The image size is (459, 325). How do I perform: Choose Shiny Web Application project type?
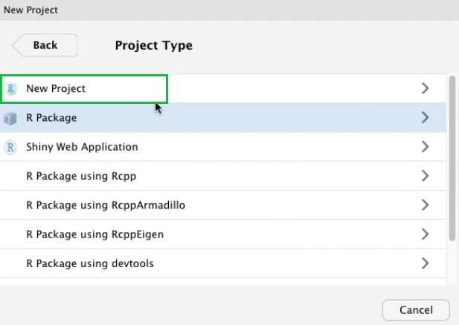[x=82, y=147]
